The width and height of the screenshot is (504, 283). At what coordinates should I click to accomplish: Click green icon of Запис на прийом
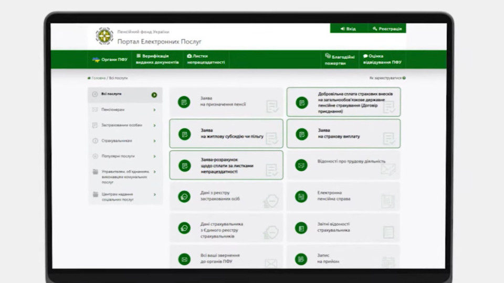click(x=301, y=259)
